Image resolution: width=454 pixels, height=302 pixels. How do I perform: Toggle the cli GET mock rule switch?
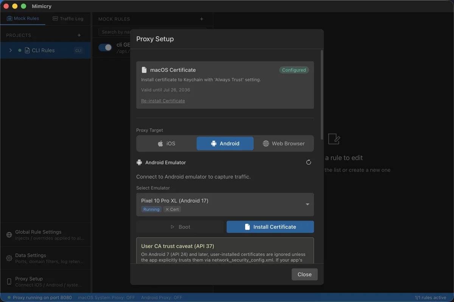pos(105,47)
